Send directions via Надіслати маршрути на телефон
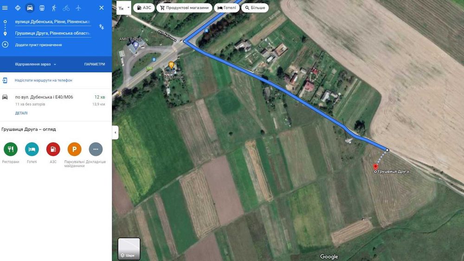The width and height of the screenshot is (464, 261). [x=43, y=80]
